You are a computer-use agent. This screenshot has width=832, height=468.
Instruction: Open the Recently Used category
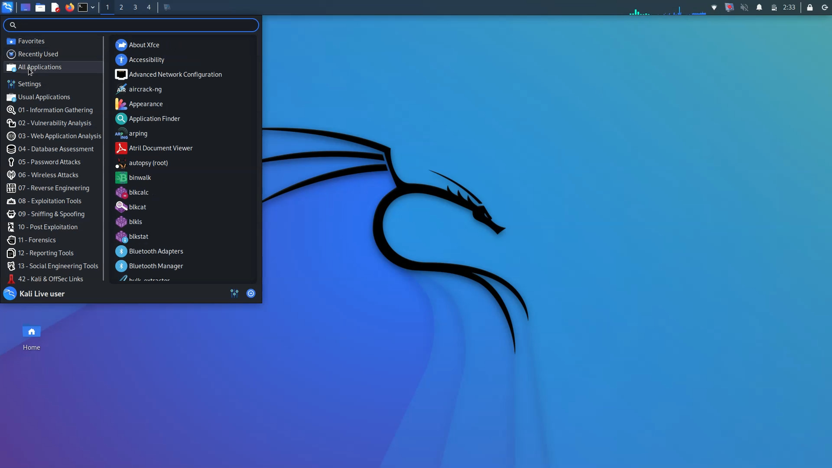tap(53, 54)
